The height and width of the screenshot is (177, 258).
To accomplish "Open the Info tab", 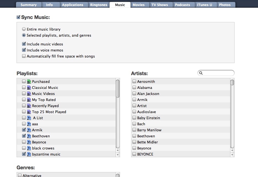I will point(49,5).
